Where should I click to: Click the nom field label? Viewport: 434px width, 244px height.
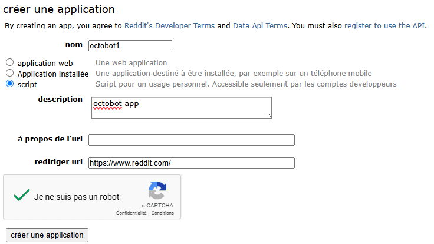[74, 45]
